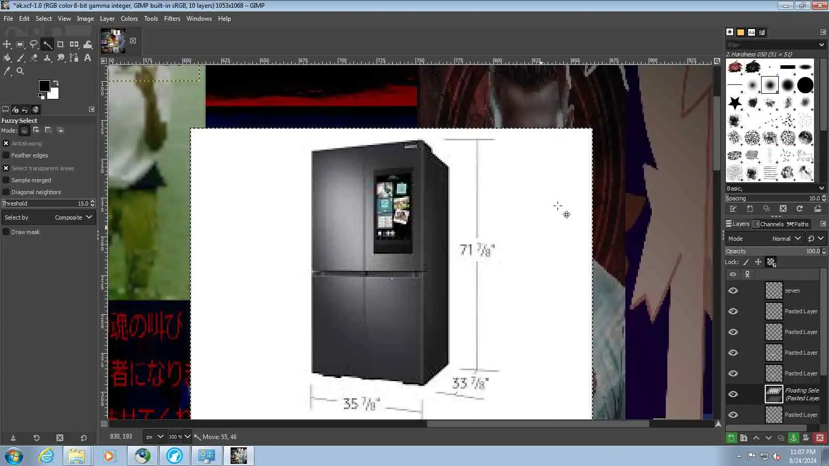
Task: Set selection mode to add to selection
Action: [36, 130]
